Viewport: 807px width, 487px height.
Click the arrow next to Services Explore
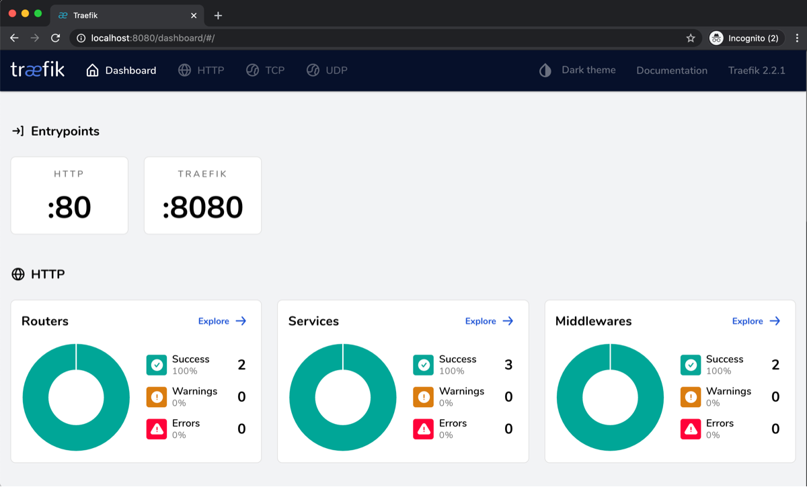[x=508, y=321]
